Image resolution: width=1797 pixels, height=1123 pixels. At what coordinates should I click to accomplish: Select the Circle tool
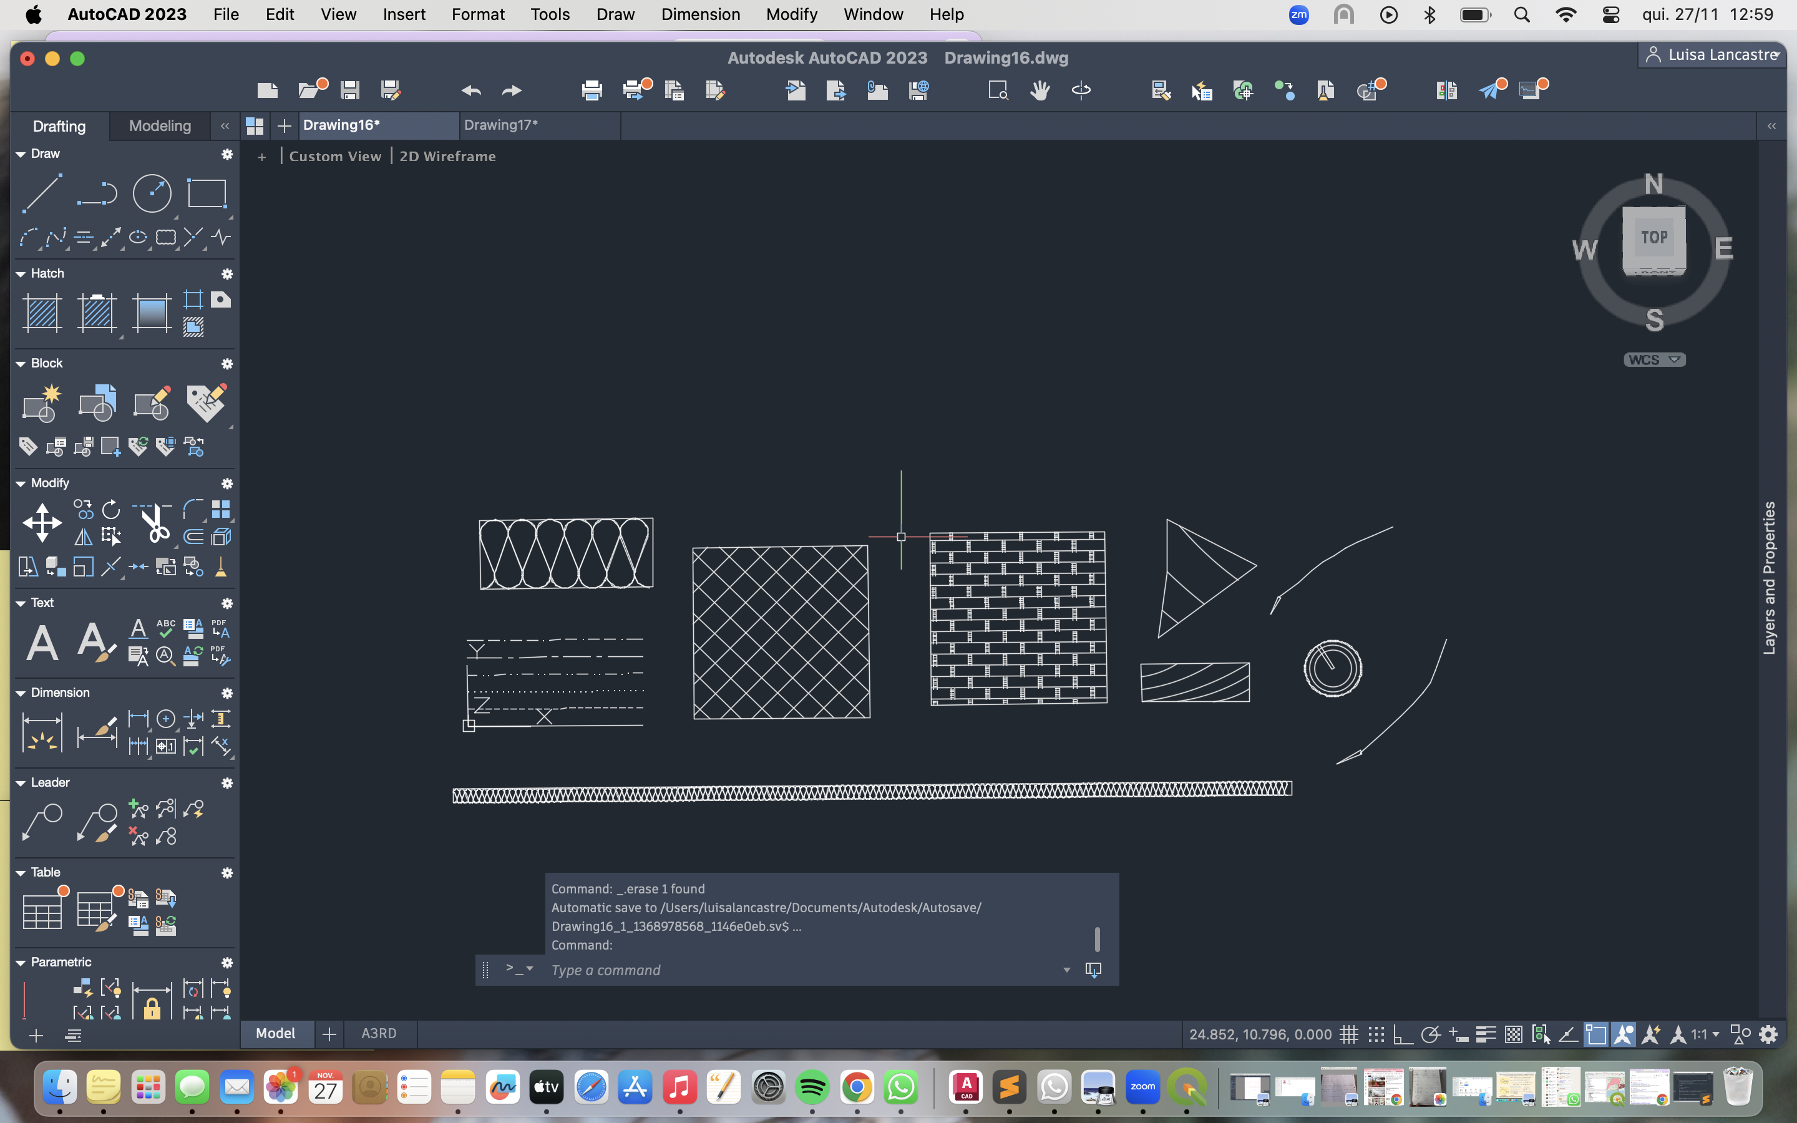point(152,193)
